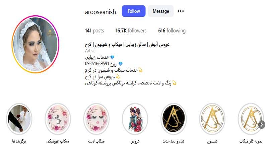The width and height of the screenshot is (268, 150).
Task: Click the عروس highlight label
Action: 135,141
